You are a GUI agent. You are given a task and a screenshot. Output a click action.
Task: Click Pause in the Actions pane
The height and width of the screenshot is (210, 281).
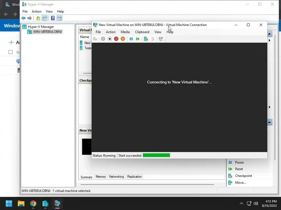tap(239, 162)
